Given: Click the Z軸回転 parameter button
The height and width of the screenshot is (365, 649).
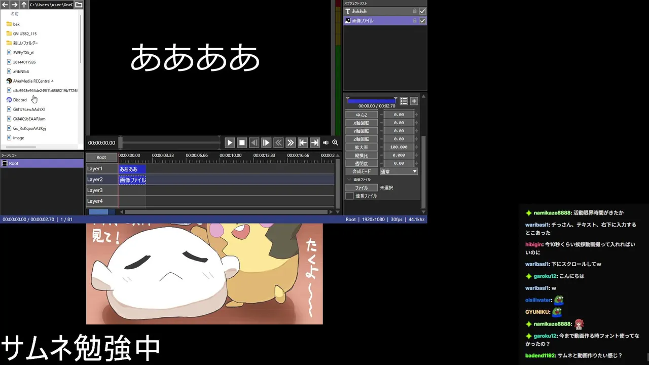Looking at the screenshot, I should [362, 139].
